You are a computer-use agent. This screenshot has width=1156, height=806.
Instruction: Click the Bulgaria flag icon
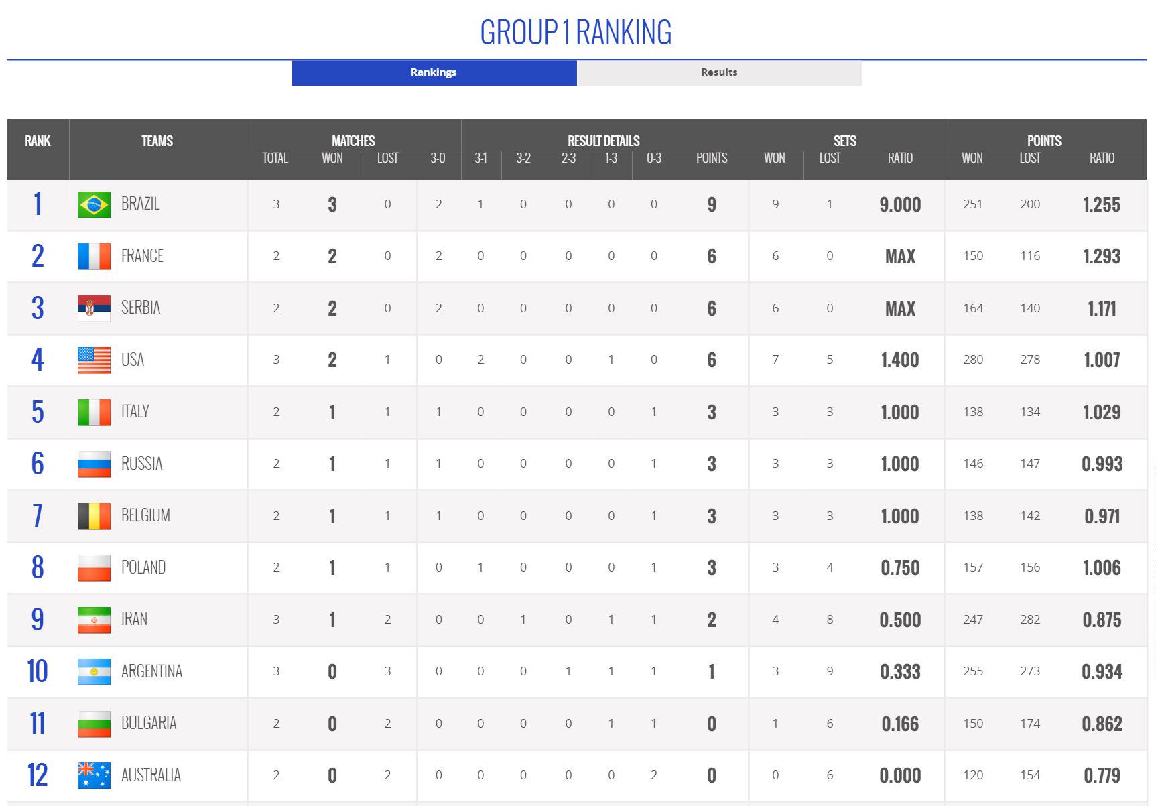[x=94, y=724]
